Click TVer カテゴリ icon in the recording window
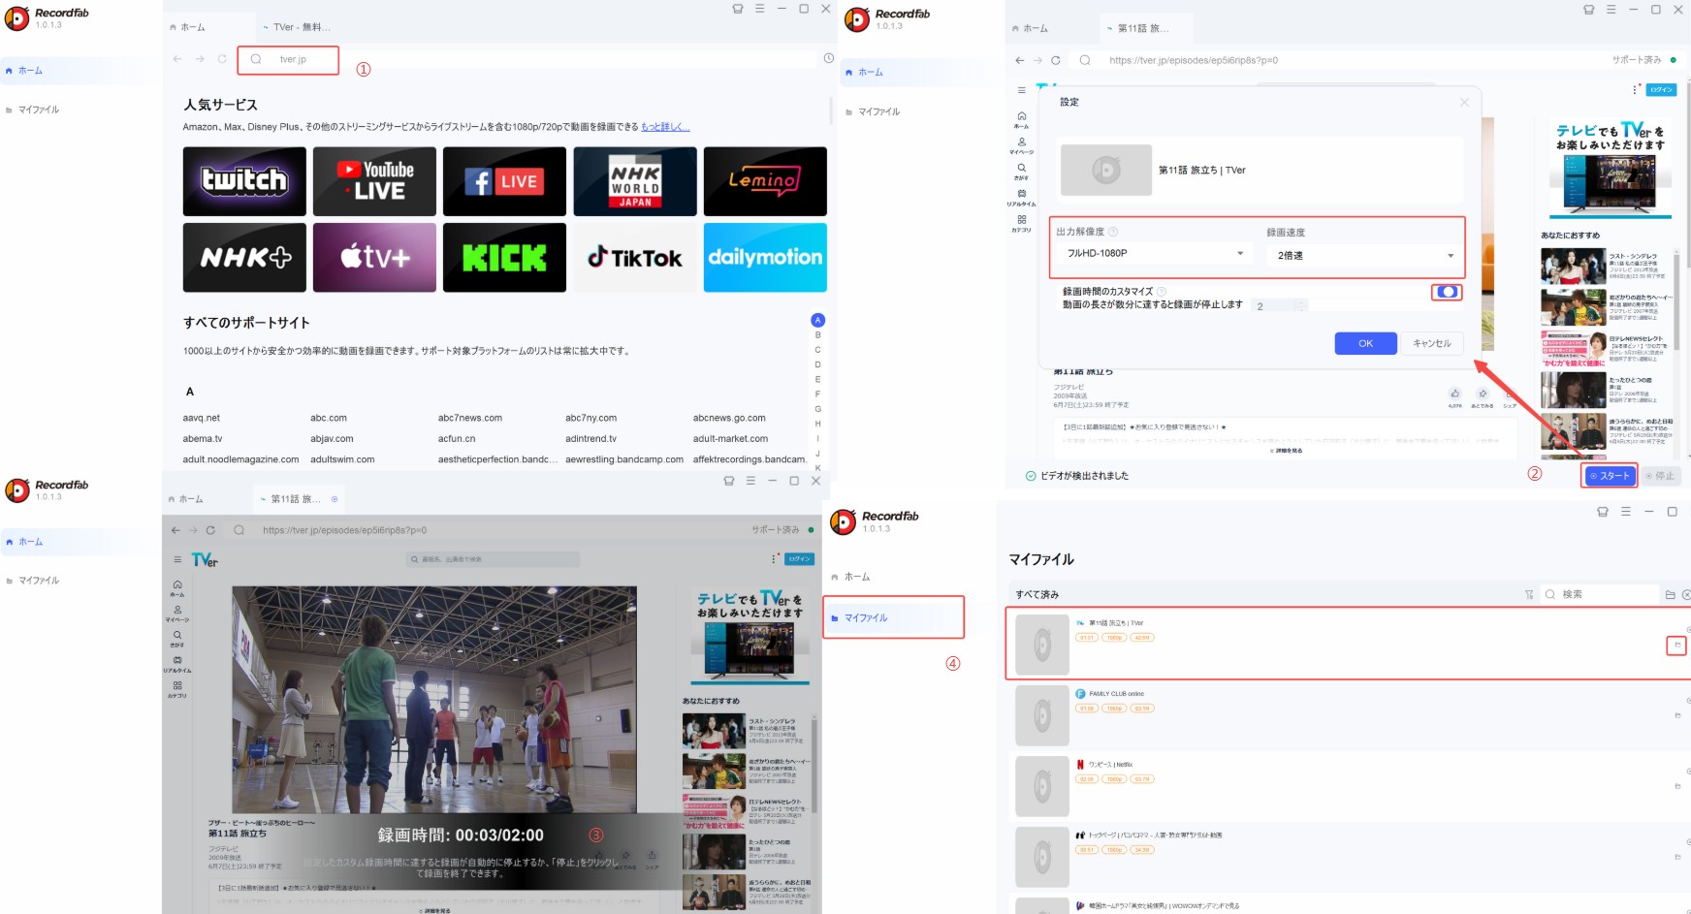The width and height of the screenshot is (1691, 914). coord(177,689)
